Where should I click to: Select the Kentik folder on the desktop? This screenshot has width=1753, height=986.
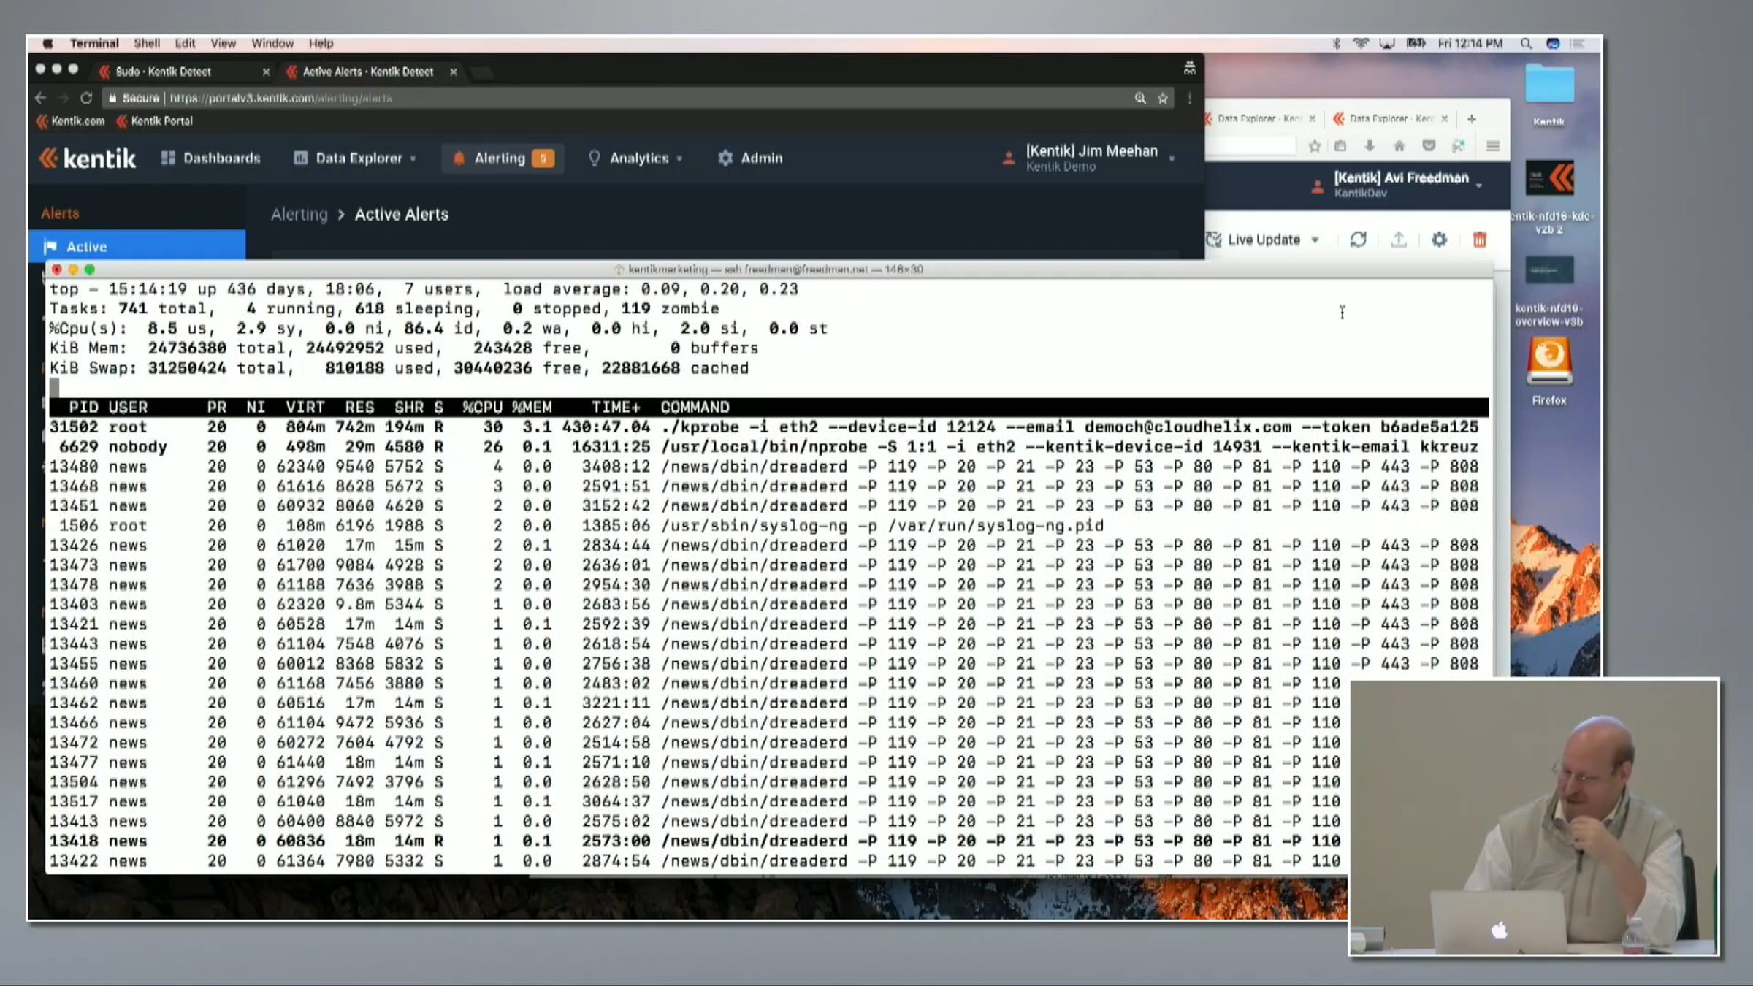1549,95
